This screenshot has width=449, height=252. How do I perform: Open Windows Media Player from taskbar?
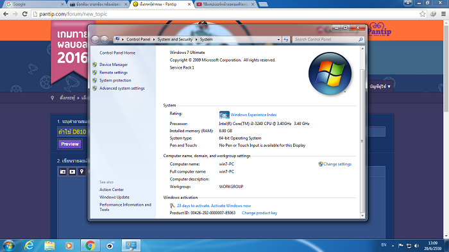(x=69, y=246)
